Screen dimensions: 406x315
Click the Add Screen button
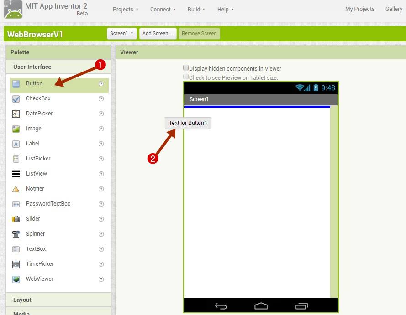[x=158, y=34]
